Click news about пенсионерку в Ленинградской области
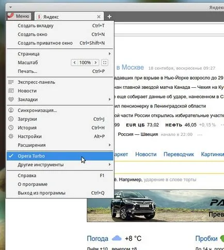Image resolution: width=224 pixels, height=250 pixels. point(159,106)
